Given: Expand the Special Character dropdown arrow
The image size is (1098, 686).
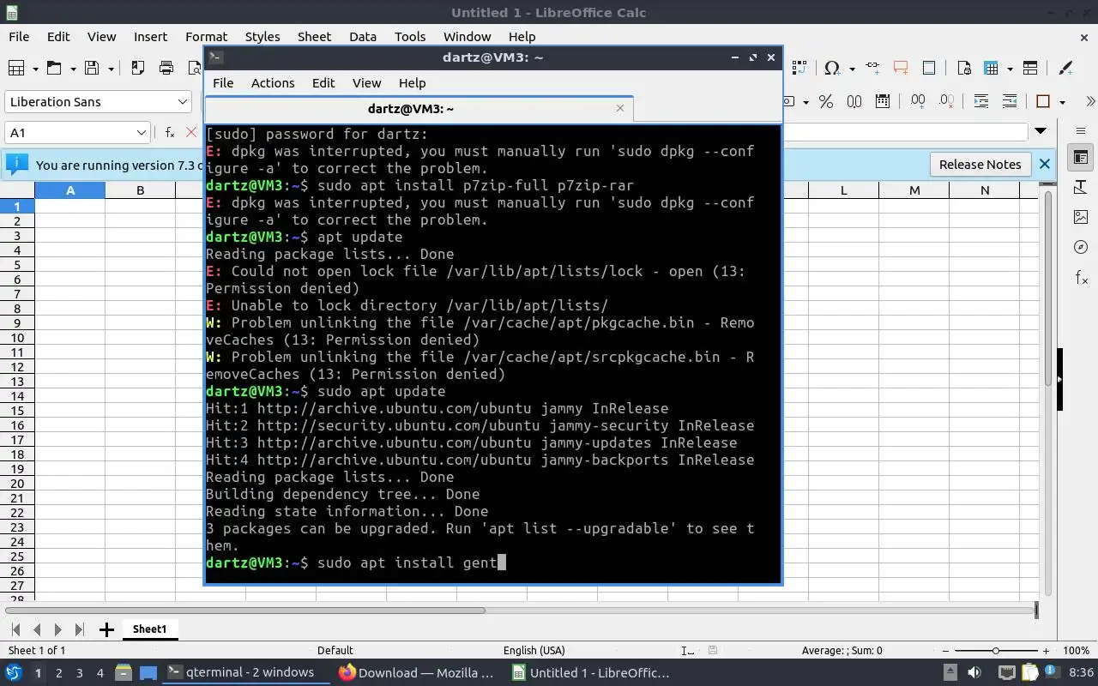Looking at the screenshot, I should (x=852, y=69).
